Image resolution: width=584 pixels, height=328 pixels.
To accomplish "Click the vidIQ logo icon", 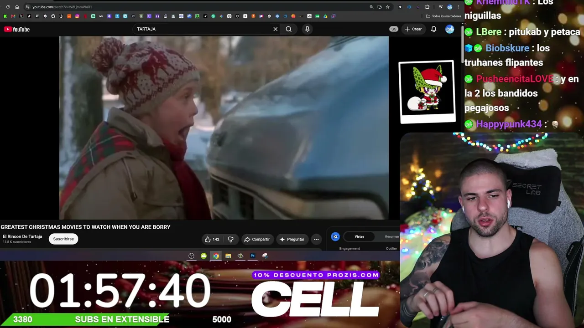I will click(335, 236).
